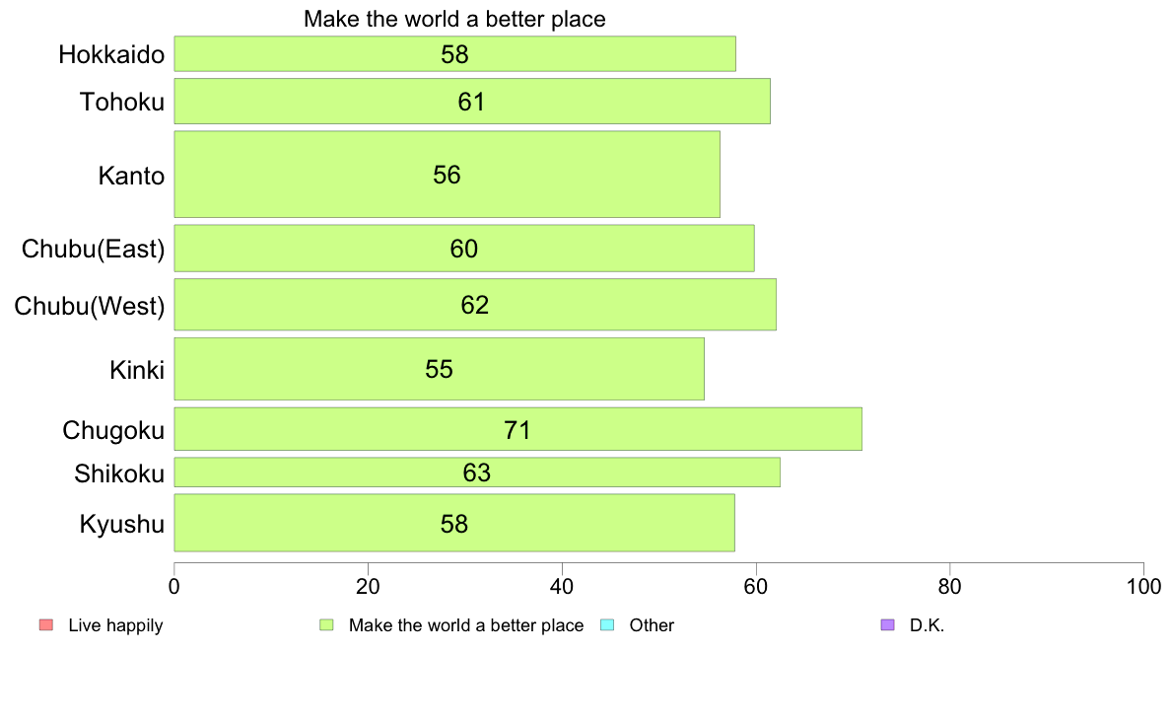The image size is (1171, 726).
Task: Click the D.K. legend label
Action: tap(927, 625)
